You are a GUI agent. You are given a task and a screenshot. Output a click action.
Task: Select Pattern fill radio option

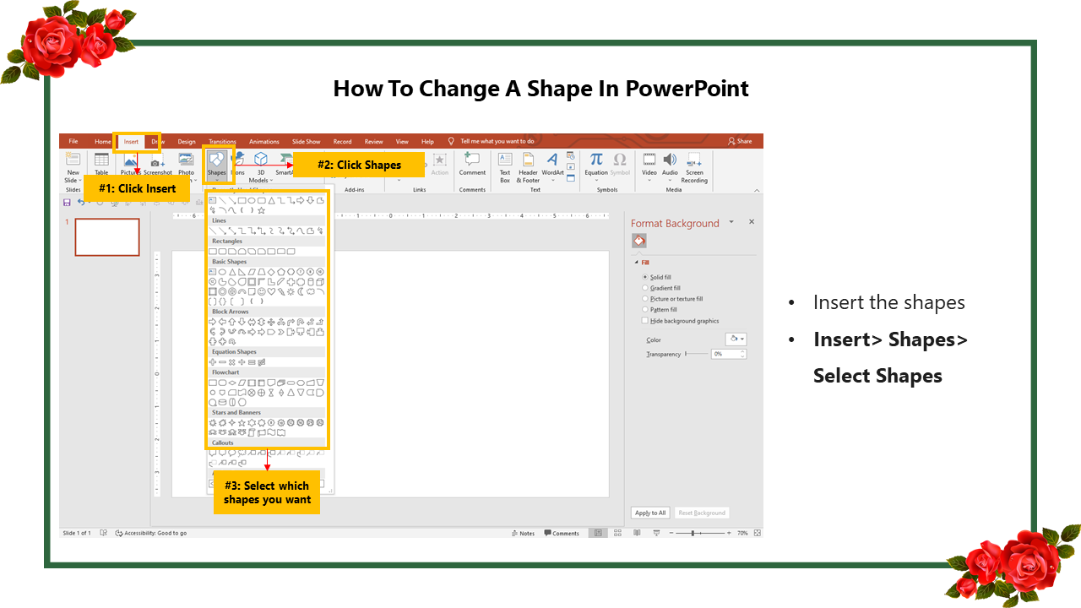coord(645,310)
